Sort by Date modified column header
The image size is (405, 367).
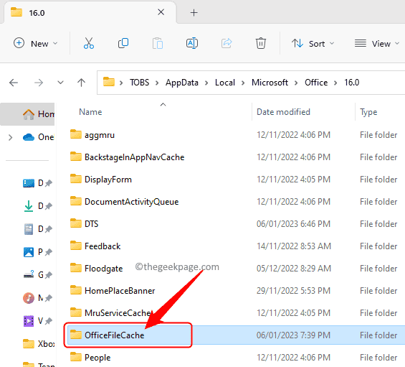tap(283, 112)
